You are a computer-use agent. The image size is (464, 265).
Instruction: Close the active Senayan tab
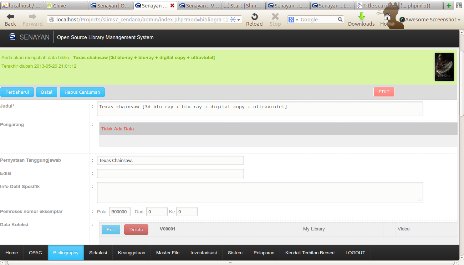coord(172,6)
